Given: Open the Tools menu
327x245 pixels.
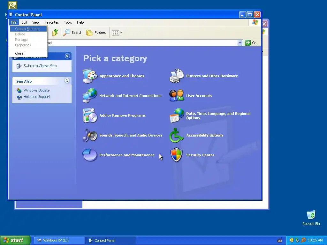Looking at the screenshot, I should coord(68,22).
